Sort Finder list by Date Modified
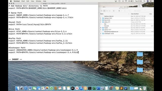 tap(135, 14)
